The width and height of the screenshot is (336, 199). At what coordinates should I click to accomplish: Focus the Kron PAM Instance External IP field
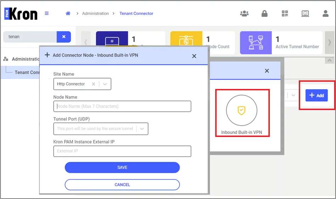[x=122, y=151]
